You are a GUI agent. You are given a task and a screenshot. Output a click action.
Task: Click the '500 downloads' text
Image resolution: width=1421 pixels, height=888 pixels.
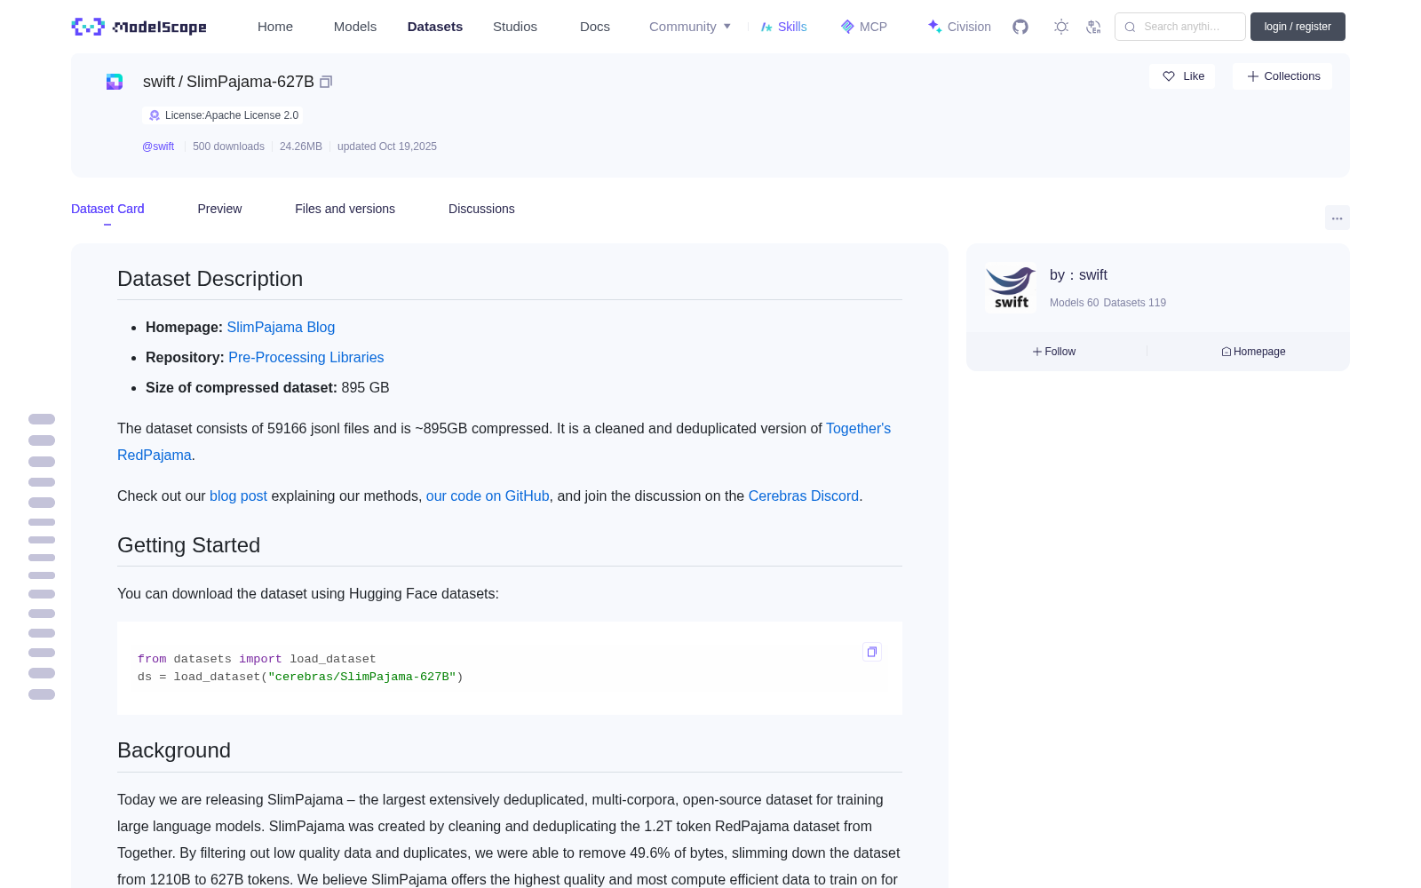click(x=228, y=147)
